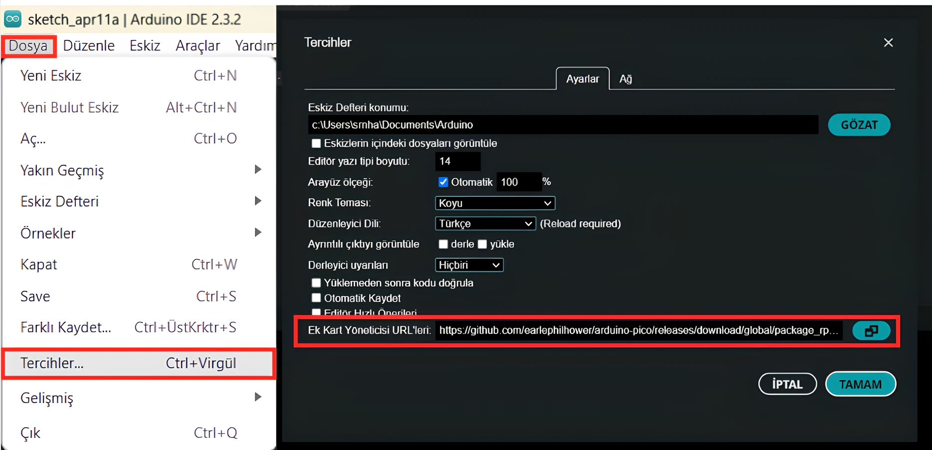The image size is (932, 450).
Task: Switch to the Ayarlar tab
Action: (x=583, y=79)
